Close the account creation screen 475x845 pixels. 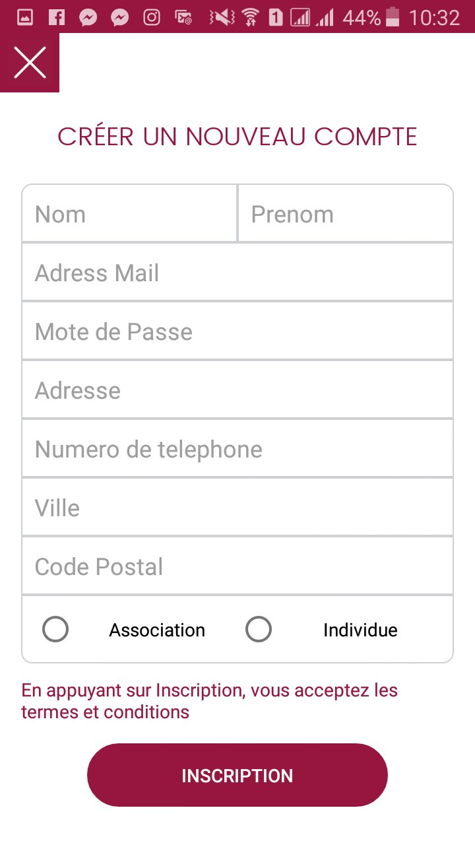pos(30,63)
